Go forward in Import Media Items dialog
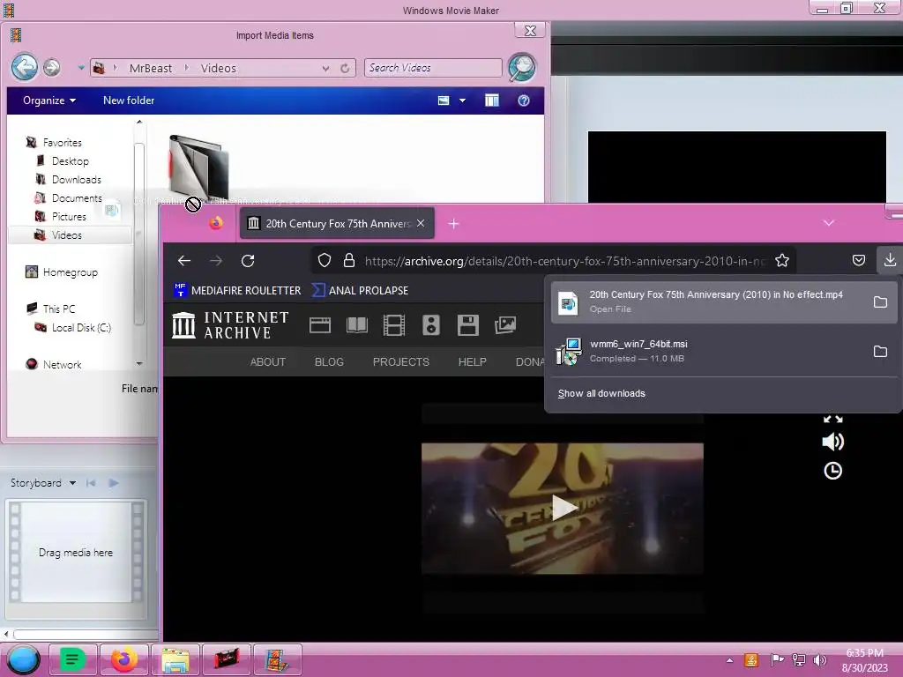The image size is (903, 677). pos(52,67)
